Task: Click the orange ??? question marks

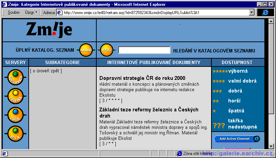Action: tap(219, 125)
